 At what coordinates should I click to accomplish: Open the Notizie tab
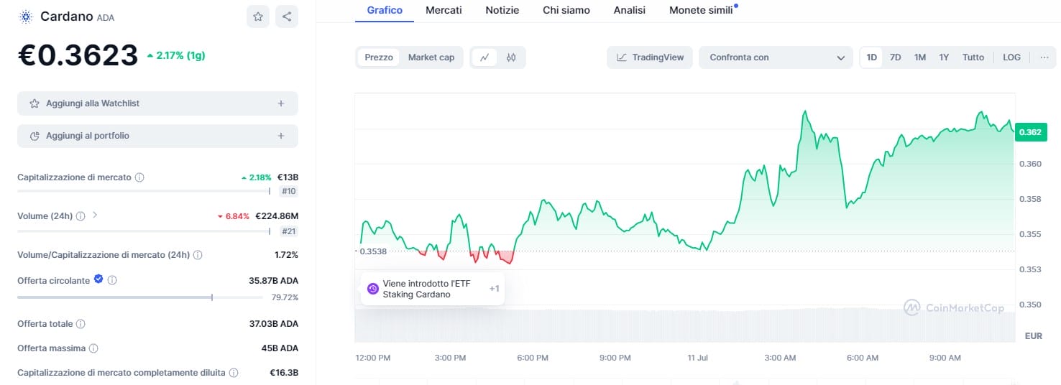(x=502, y=10)
